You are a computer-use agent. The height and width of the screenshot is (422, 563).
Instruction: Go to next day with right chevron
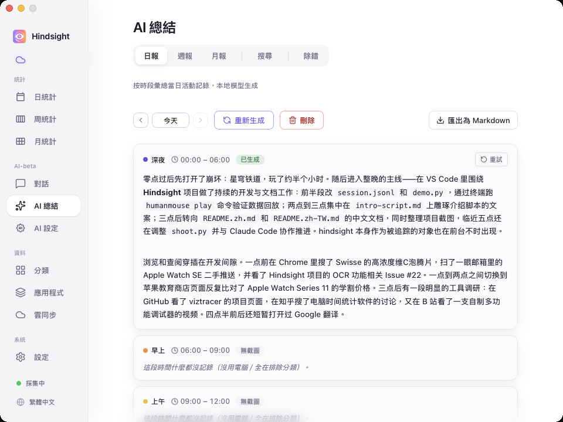201,120
